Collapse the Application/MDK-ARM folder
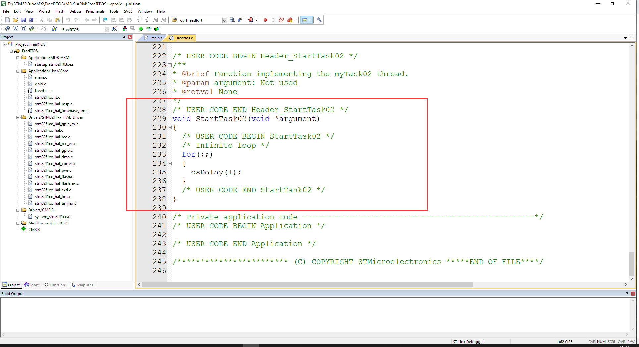 [18, 58]
